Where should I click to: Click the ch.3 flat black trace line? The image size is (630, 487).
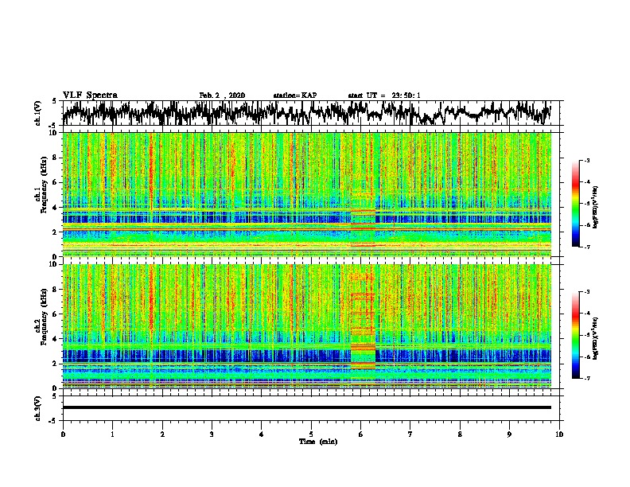pos(306,407)
